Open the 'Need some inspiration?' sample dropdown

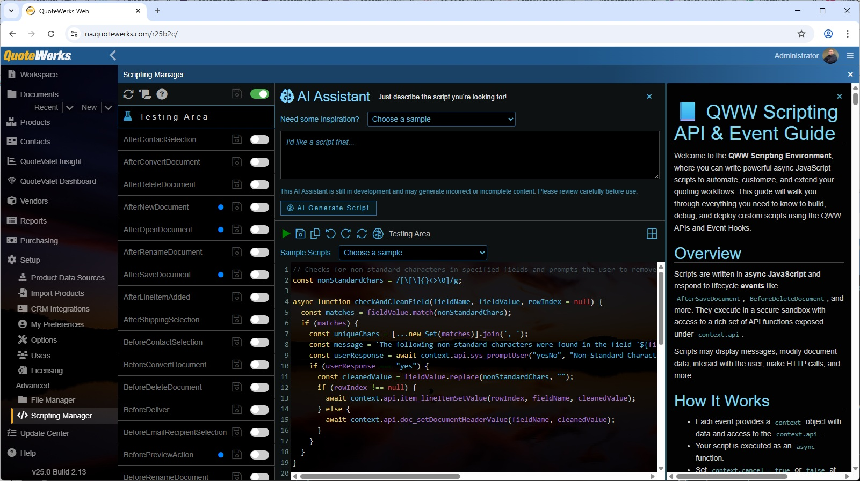coord(441,119)
